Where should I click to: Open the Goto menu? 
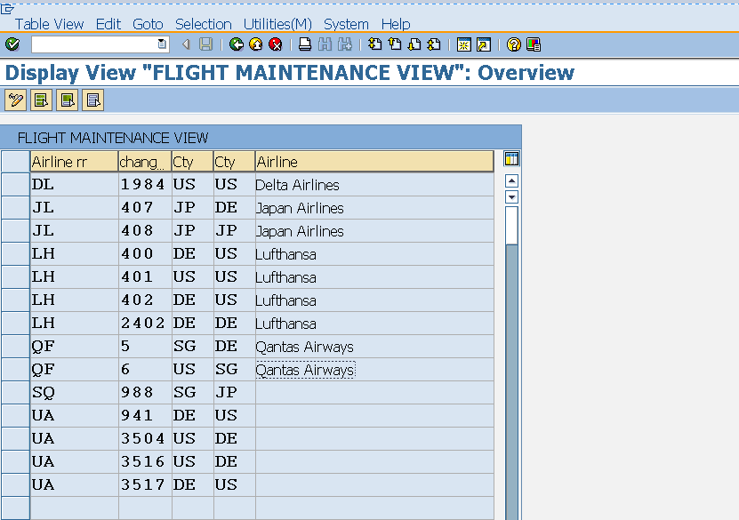click(x=148, y=24)
